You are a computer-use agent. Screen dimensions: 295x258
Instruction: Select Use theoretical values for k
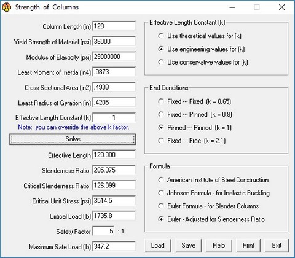(200, 36)
